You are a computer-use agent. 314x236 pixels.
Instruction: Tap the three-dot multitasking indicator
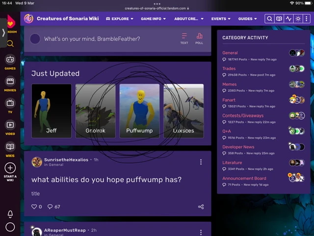coord(157,4)
